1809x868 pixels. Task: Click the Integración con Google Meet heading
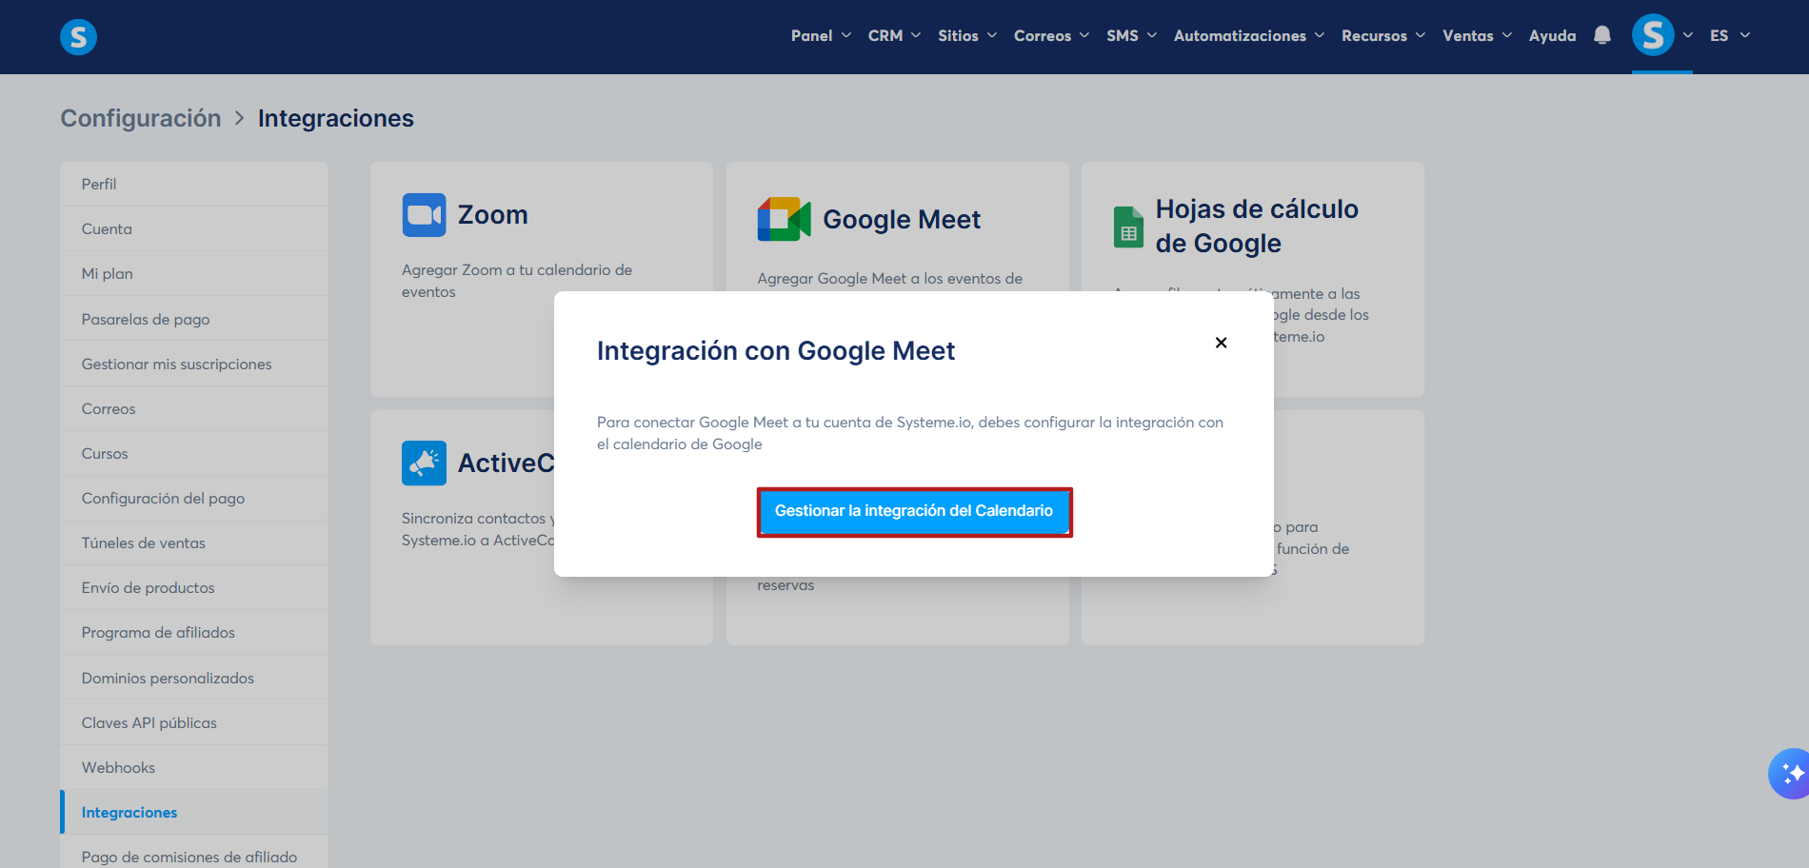(x=775, y=351)
